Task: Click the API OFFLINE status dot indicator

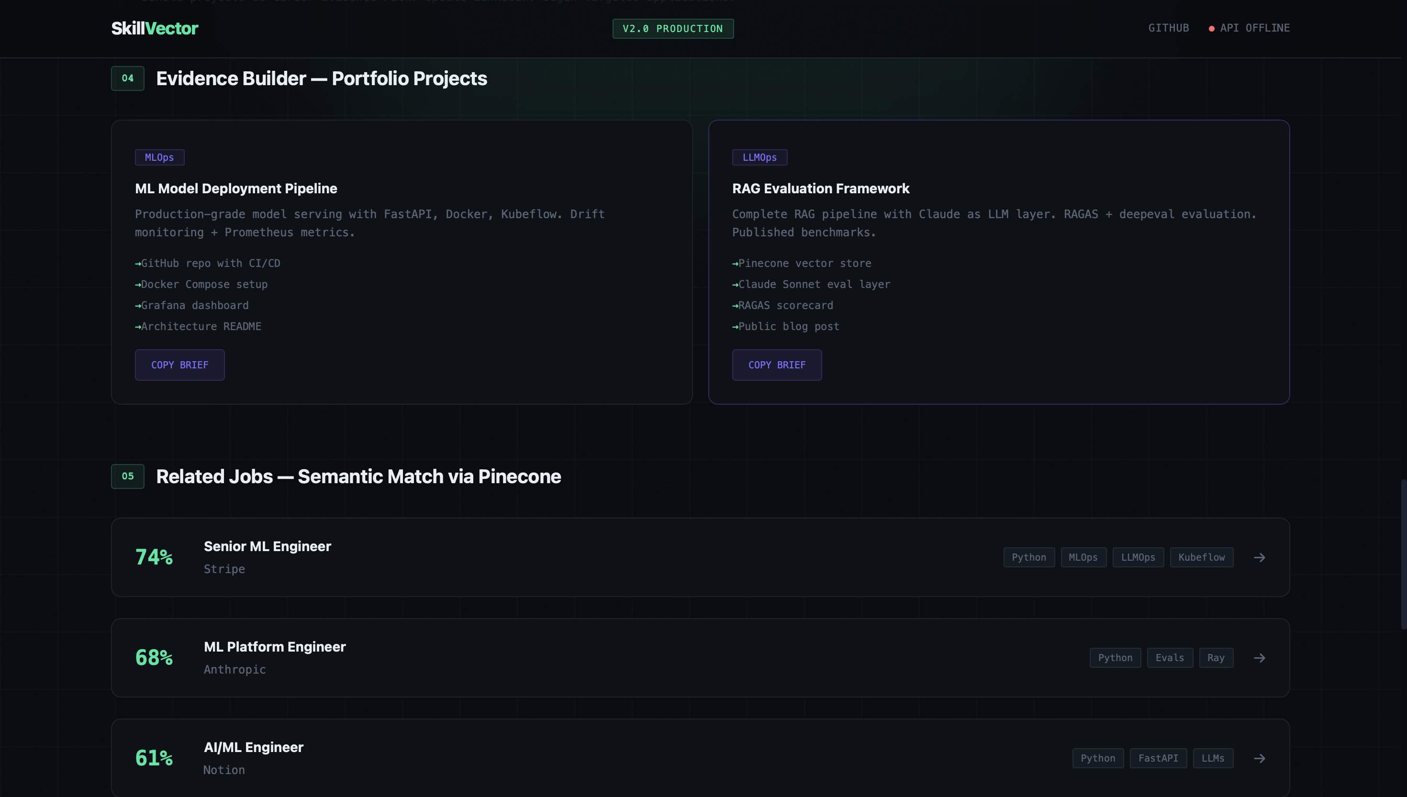Action: (x=1212, y=28)
